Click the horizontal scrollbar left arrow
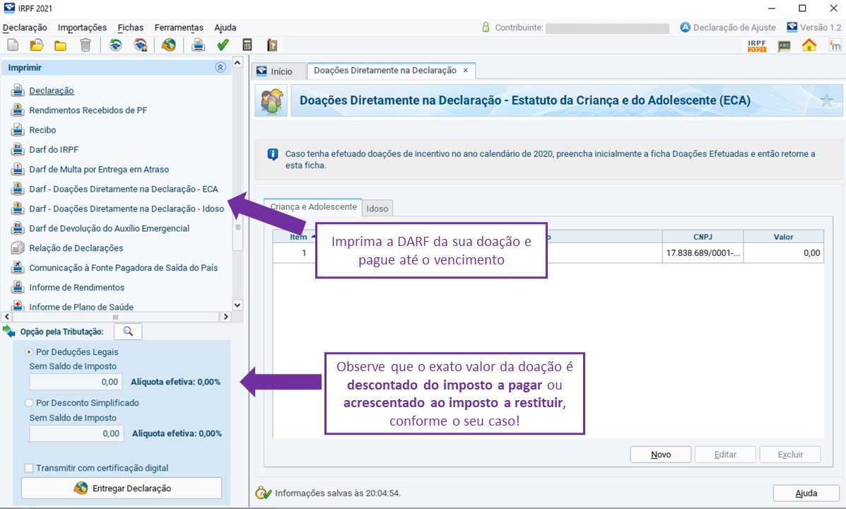The height and width of the screenshot is (509, 846). (7, 317)
